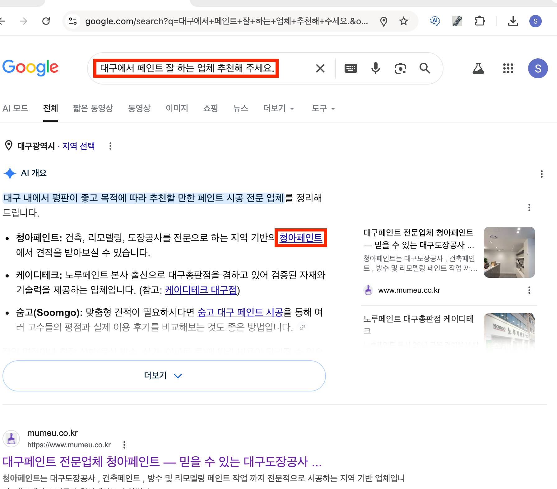Open the Extensions puzzle icon
This screenshot has width=557, height=489.
(480, 21)
